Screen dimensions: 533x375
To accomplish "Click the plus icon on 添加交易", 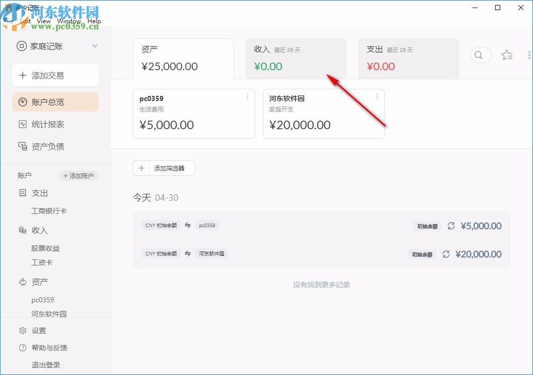I will point(22,75).
